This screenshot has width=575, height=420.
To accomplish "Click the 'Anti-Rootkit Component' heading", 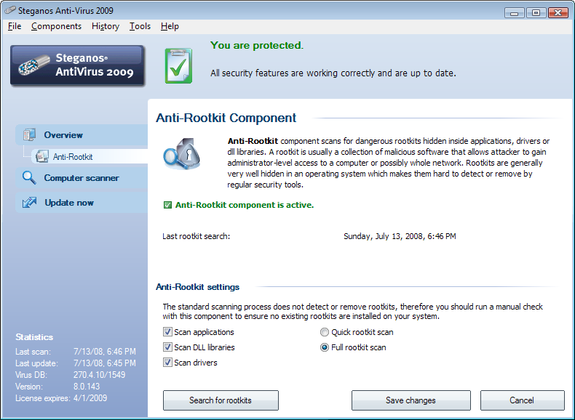I will tap(226, 118).
